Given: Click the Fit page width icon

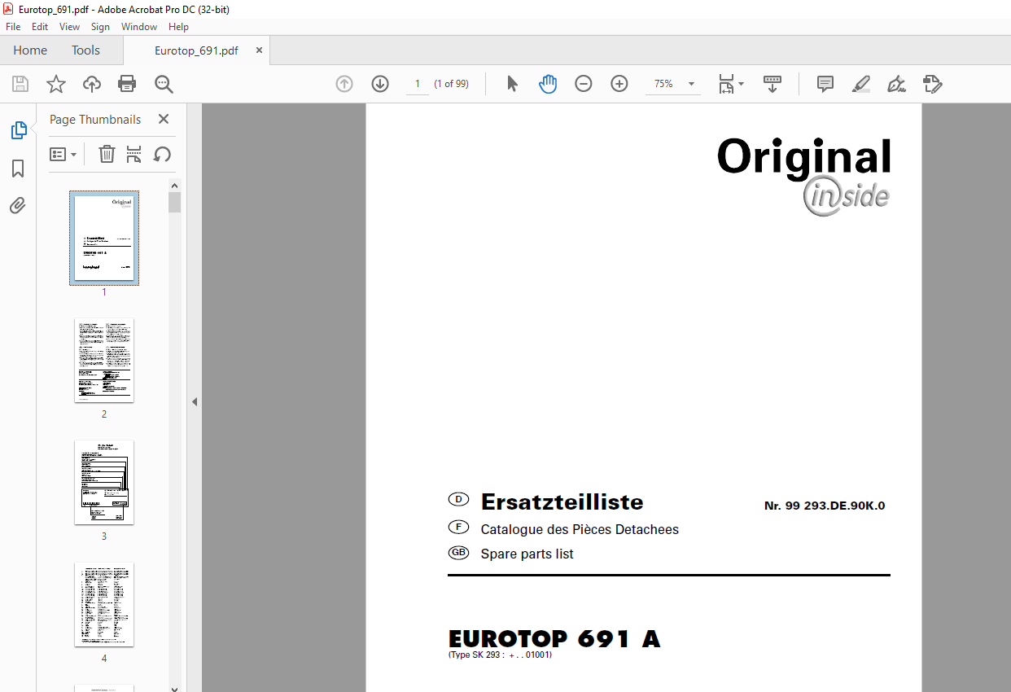Looking at the screenshot, I should pos(726,84).
